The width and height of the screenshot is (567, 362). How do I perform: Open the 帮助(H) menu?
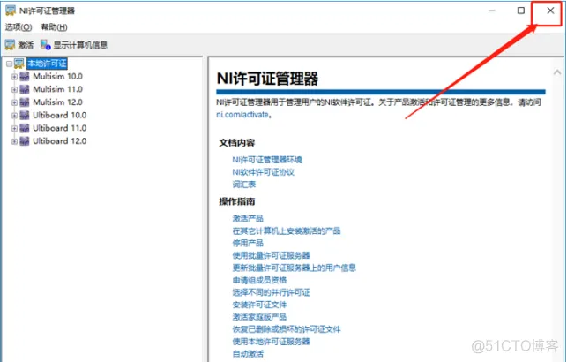tap(55, 27)
